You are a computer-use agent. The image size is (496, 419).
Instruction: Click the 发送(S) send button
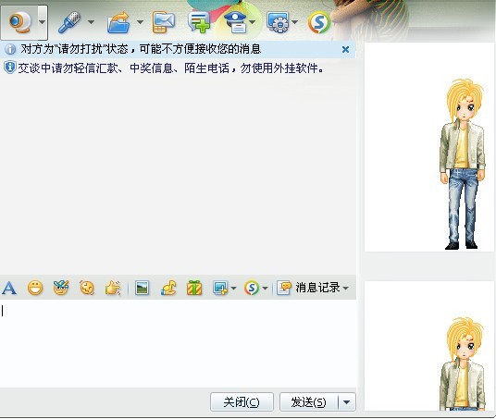click(x=309, y=402)
